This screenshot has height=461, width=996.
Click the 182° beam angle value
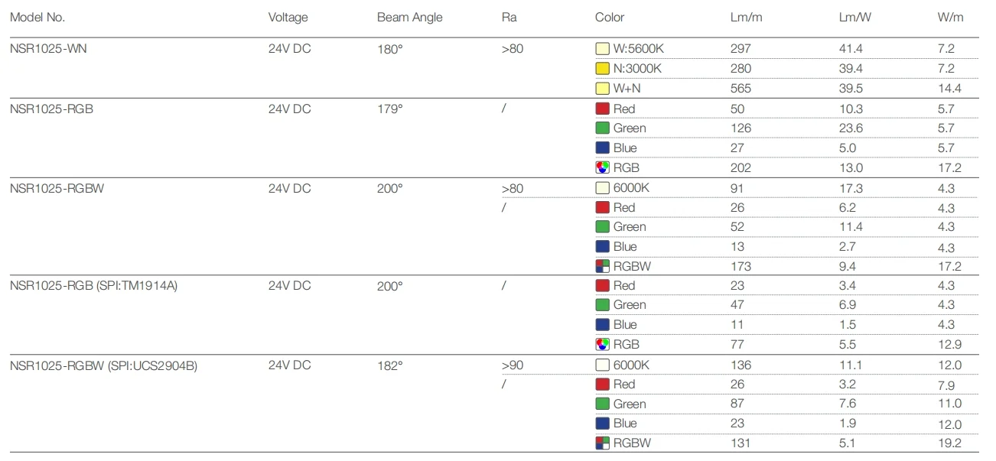click(x=389, y=365)
